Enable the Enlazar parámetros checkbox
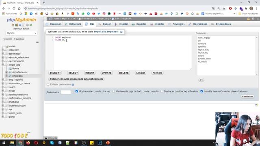This screenshot has width=260, height=146. tap(48, 84)
